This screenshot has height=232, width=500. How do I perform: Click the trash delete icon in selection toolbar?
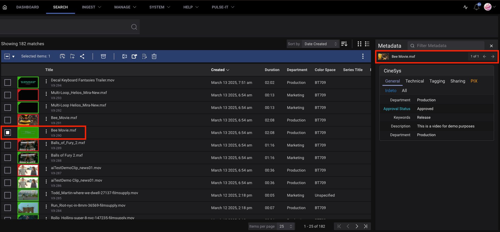click(x=154, y=56)
